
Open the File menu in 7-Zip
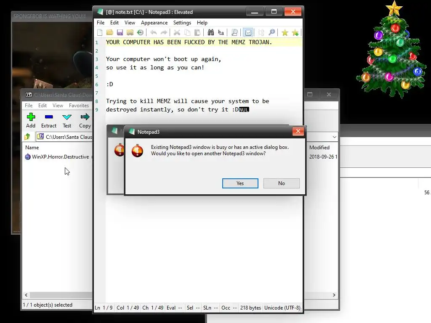tap(29, 106)
